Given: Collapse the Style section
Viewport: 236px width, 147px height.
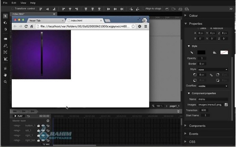Looking at the screenshot, I should point(189,46).
